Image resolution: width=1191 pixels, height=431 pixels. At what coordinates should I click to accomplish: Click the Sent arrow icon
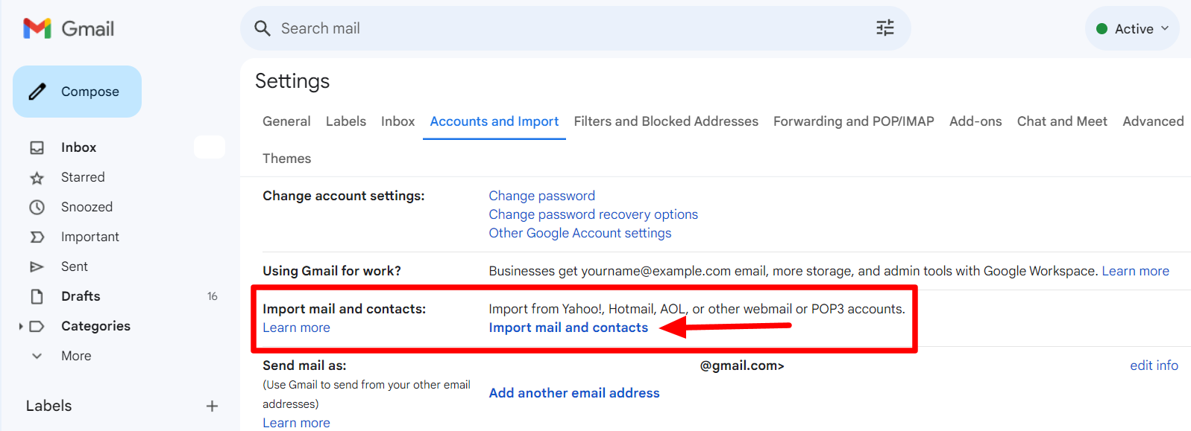tap(37, 266)
